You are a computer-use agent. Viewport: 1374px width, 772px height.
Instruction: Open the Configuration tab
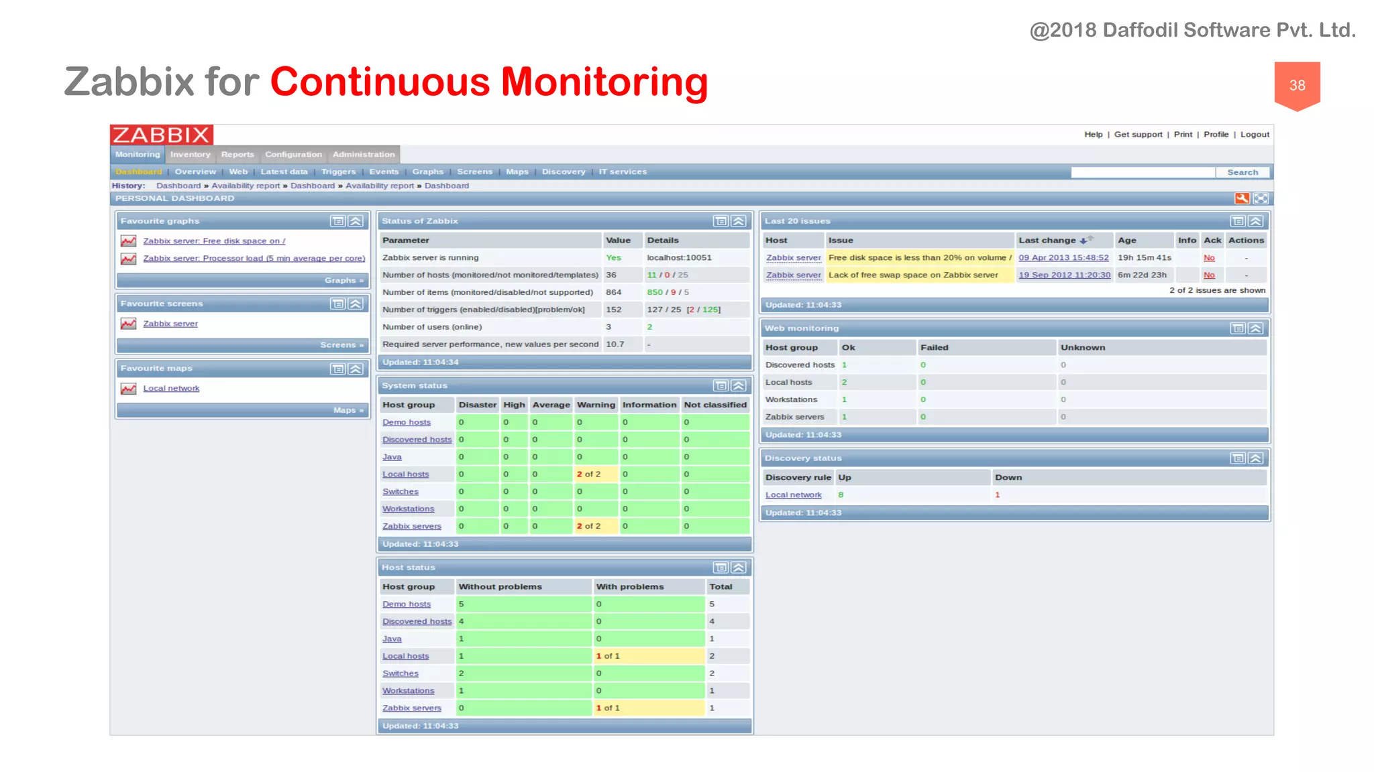[x=293, y=154]
